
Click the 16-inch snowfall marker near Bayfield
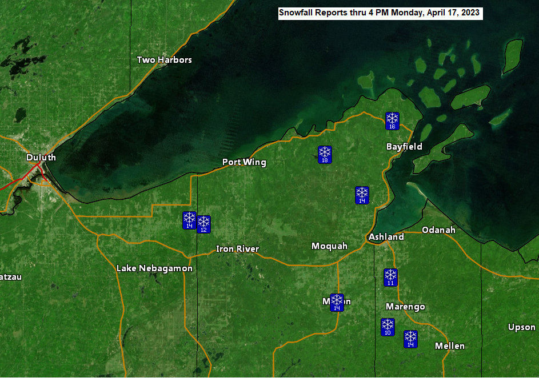click(392, 121)
